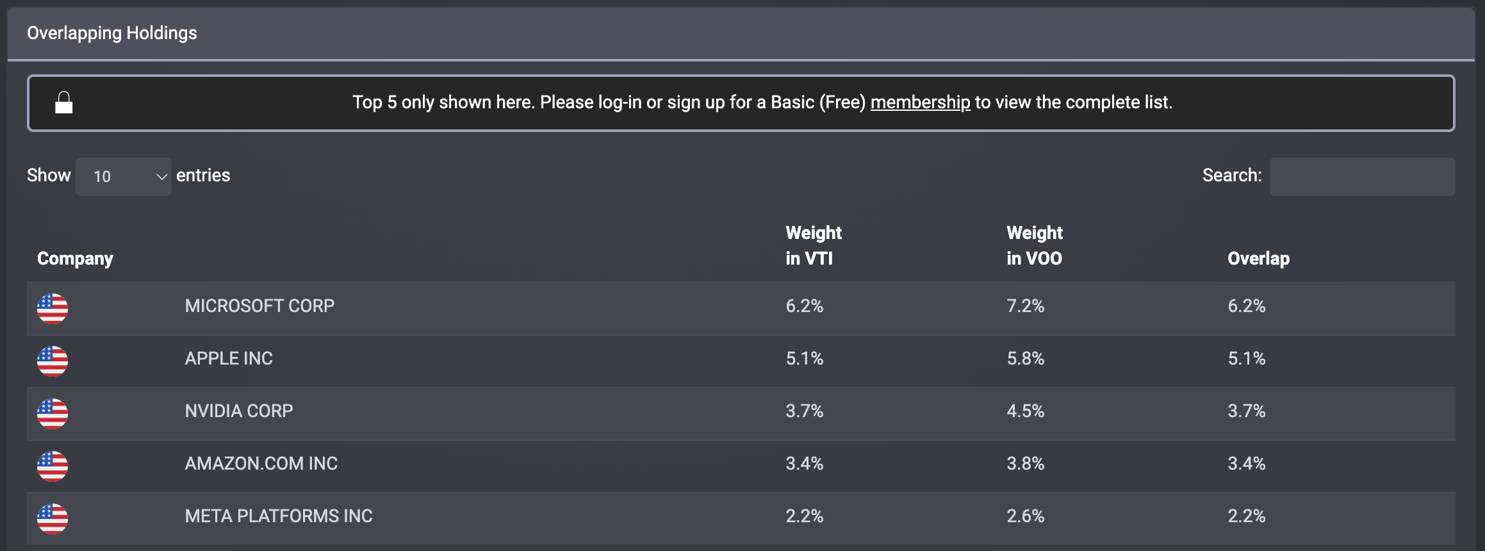Sort by Weight in VTI column
1485x551 pixels.
[813, 246]
